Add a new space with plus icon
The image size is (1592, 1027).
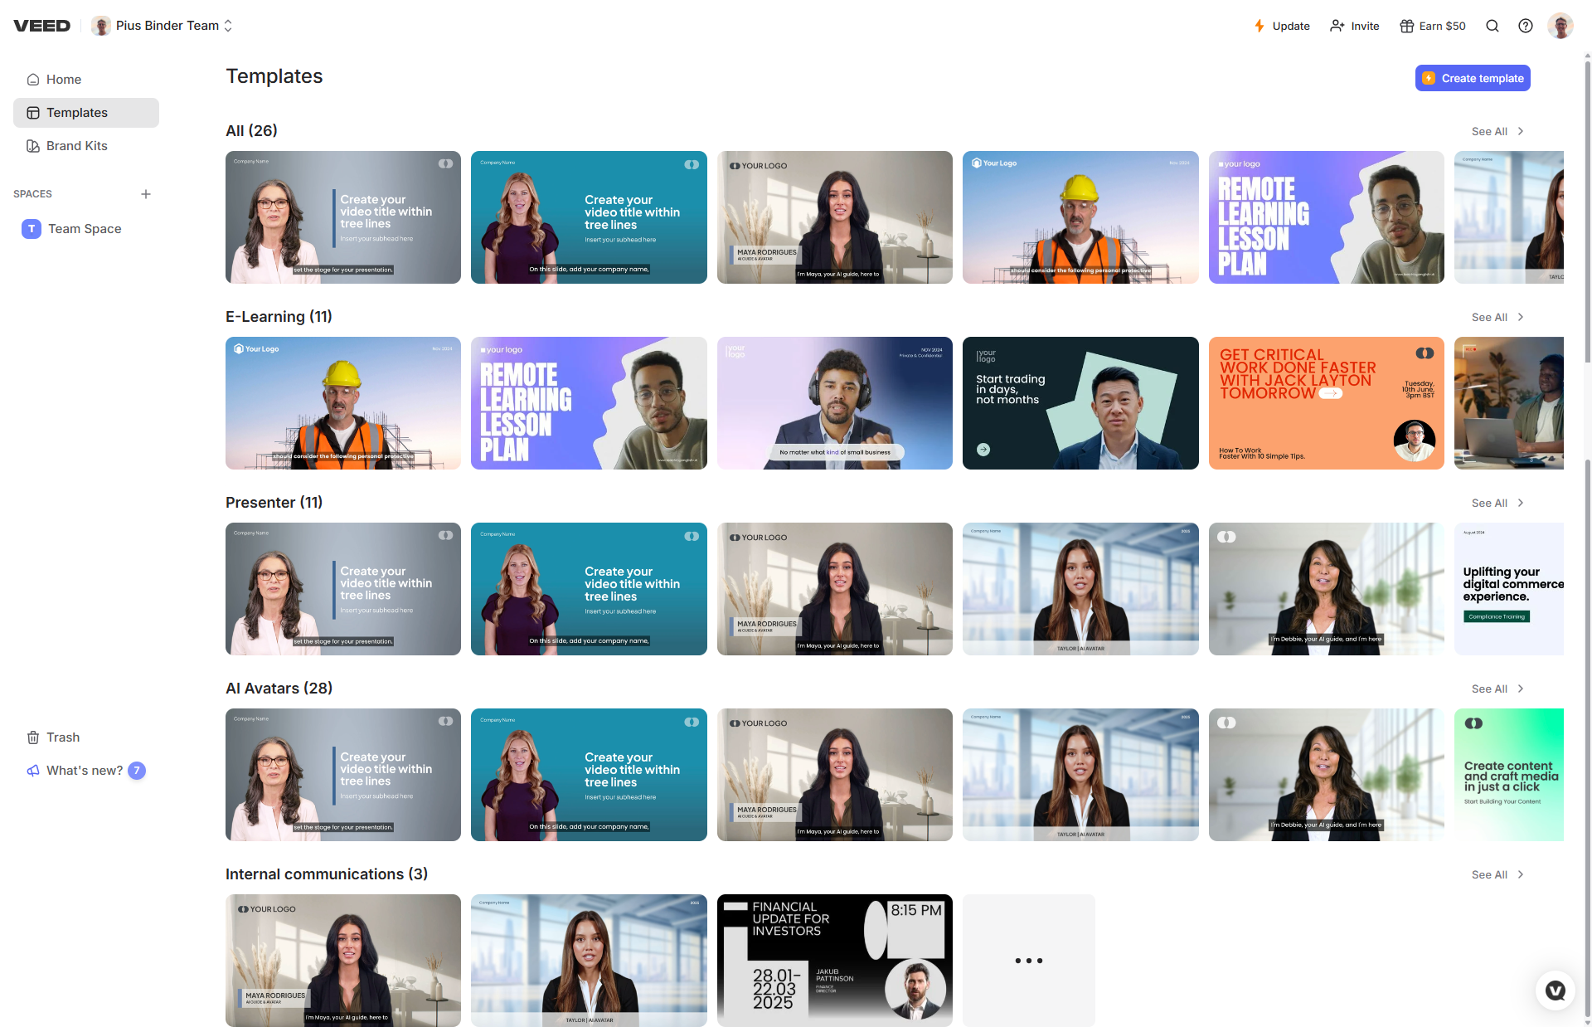(146, 194)
